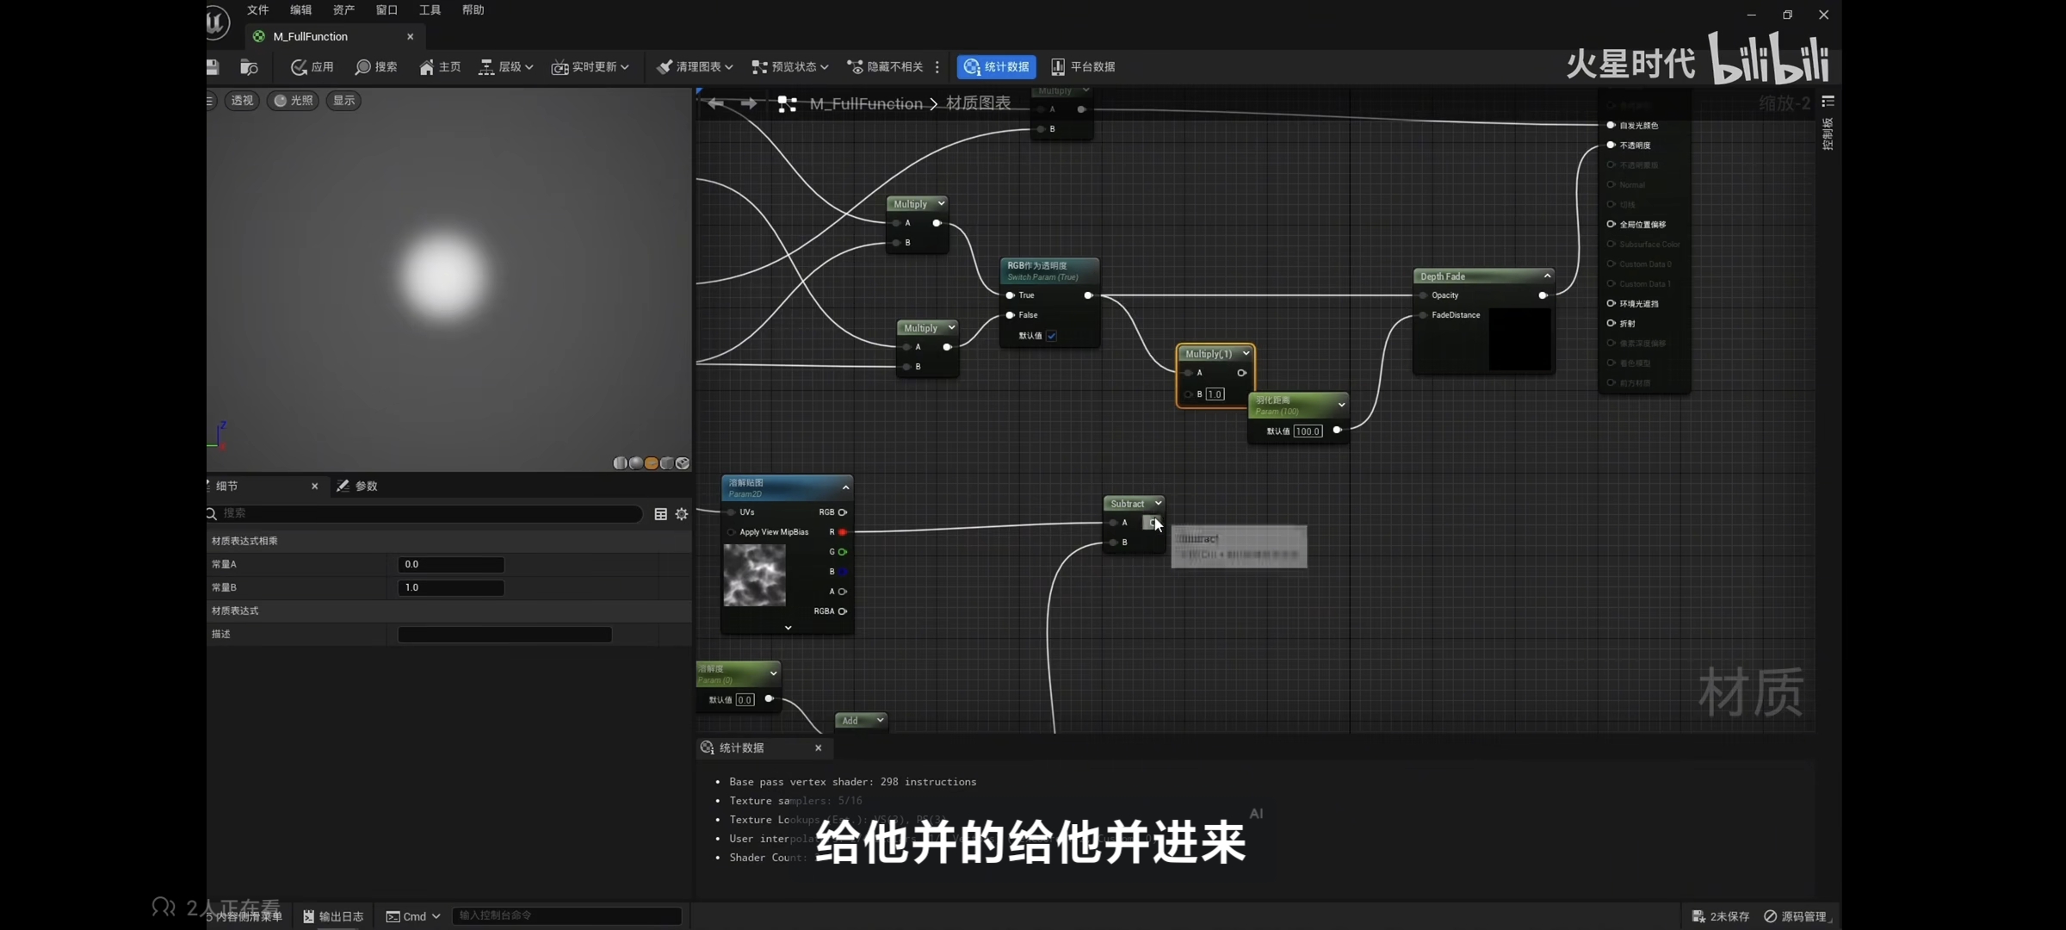Collapse the Depth Fade node arrow
Image resolution: width=2066 pixels, height=930 pixels.
click(1547, 276)
